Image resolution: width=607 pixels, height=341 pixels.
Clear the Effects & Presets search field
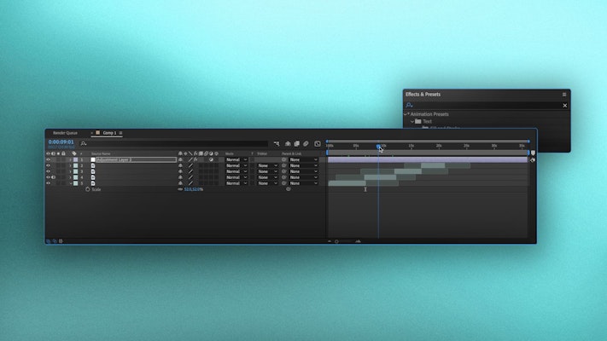coord(565,105)
